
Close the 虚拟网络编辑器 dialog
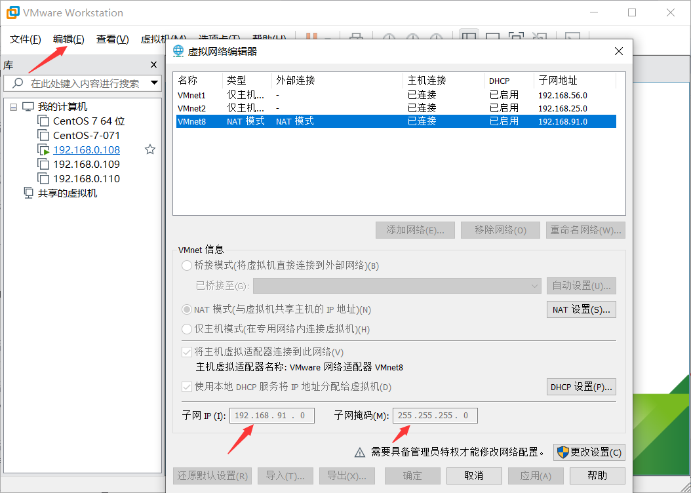tap(619, 51)
